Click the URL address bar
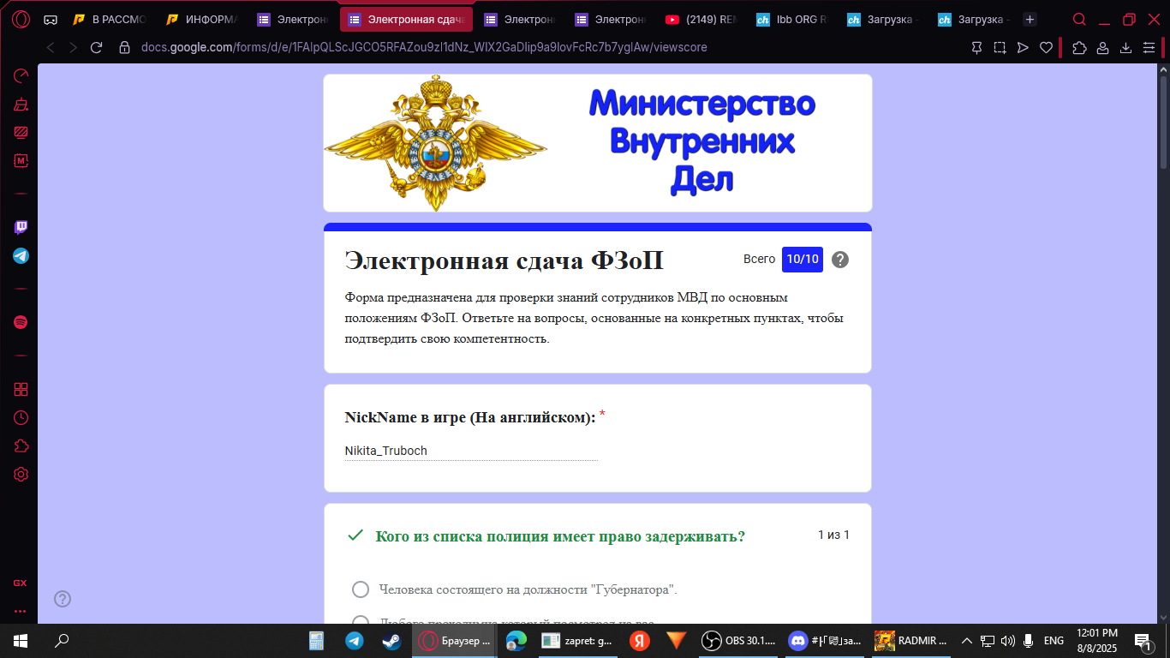 (424, 48)
